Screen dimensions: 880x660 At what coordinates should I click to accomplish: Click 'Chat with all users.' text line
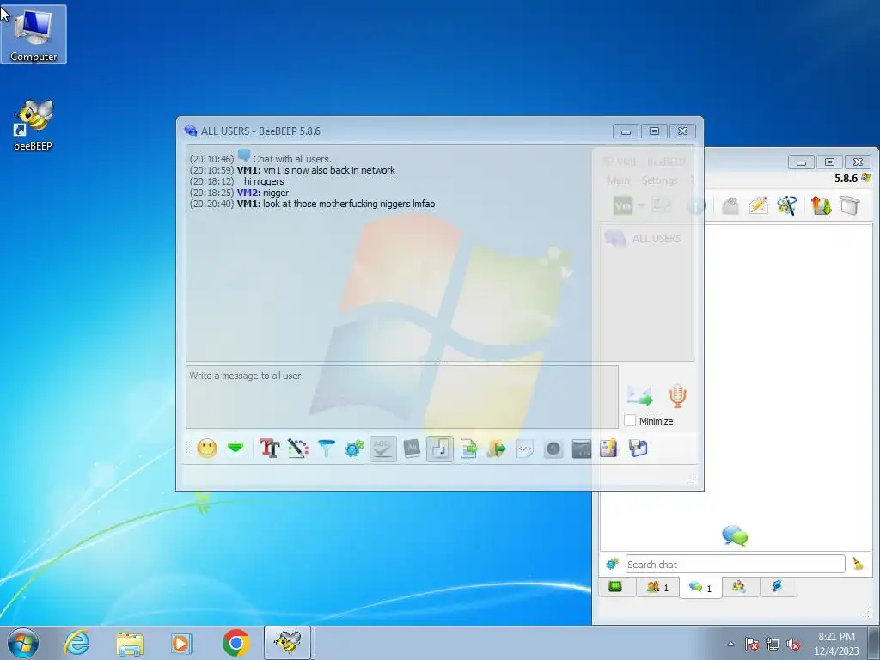(x=292, y=159)
